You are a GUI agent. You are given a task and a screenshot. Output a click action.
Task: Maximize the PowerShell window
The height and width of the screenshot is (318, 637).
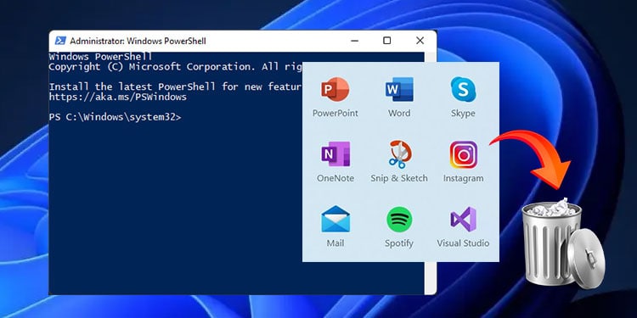click(x=386, y=41)
